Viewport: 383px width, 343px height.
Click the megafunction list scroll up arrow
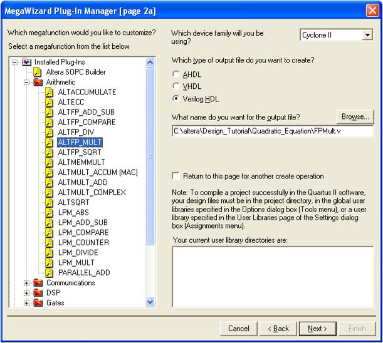[x=150, y=63]
